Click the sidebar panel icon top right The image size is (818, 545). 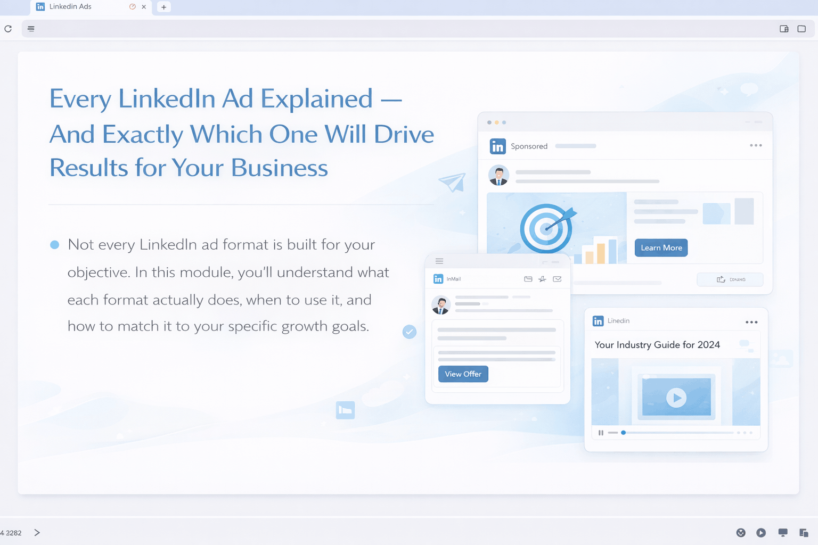pos(784,29)
